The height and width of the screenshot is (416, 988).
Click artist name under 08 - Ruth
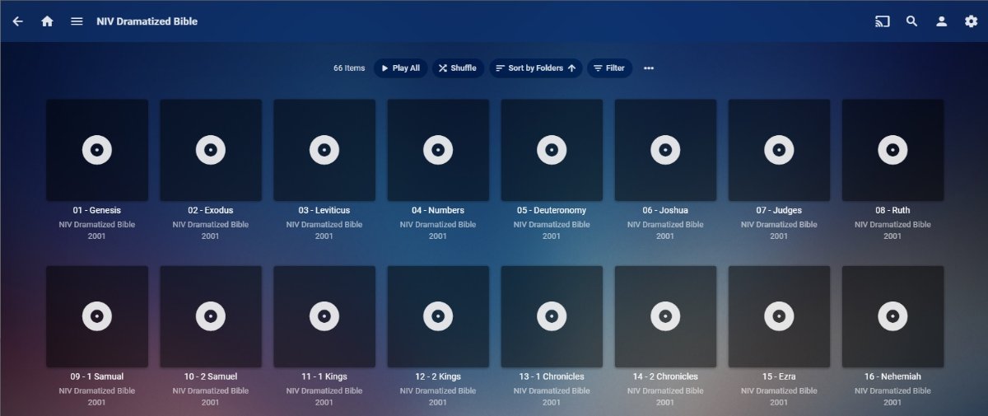coord(892,224)
